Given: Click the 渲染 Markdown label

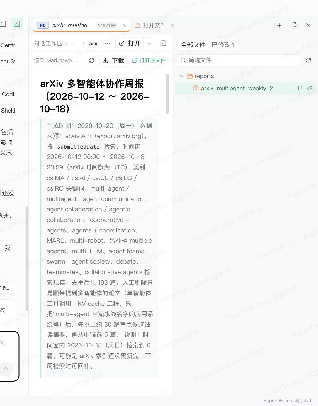Looking at the screenshot, I should (56, 60).
